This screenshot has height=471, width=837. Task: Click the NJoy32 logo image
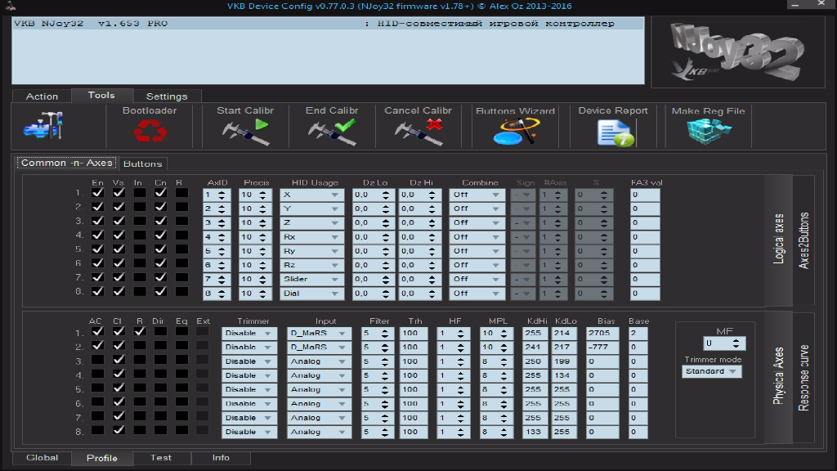(x=738, y=52)
